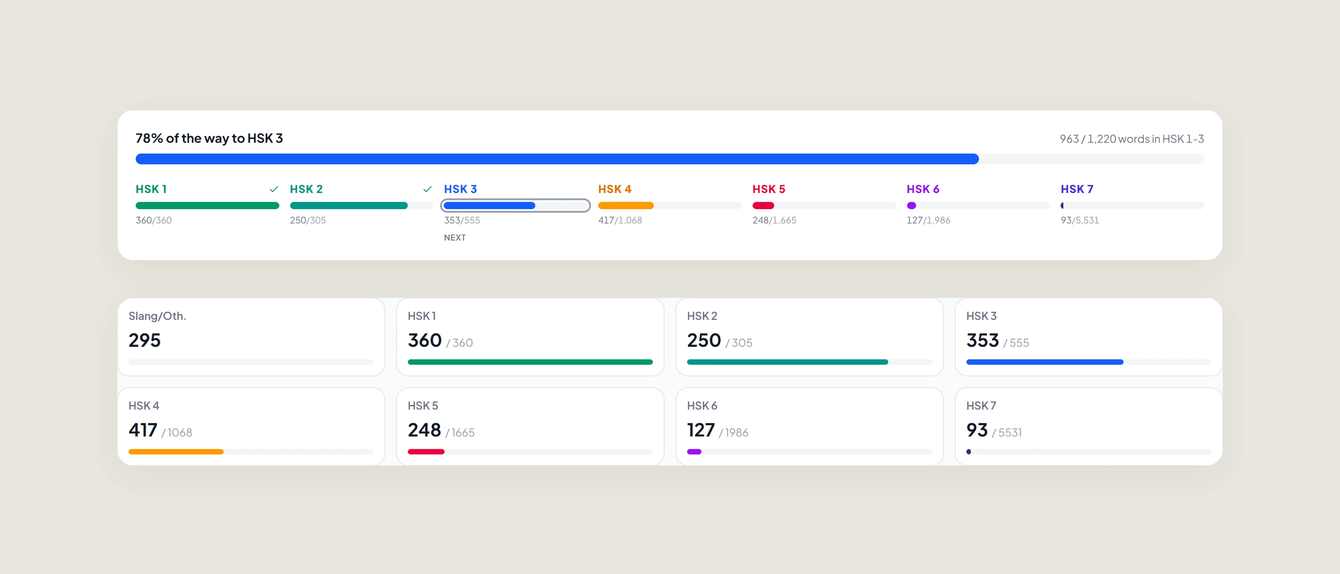The height and width of the screenshot is (574, 1340).
Task: Click the purple HSK 6 level heading
Action: 923,189
